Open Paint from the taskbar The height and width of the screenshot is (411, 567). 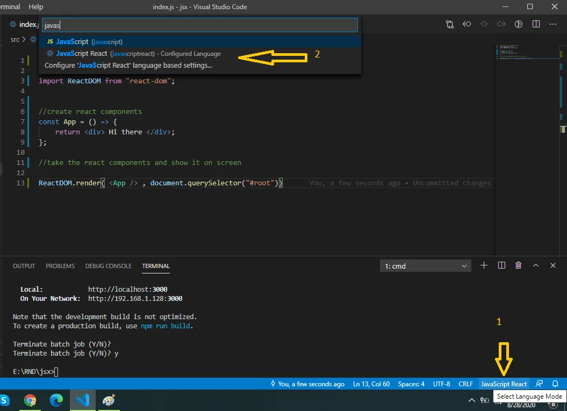[x=109, y=400]
